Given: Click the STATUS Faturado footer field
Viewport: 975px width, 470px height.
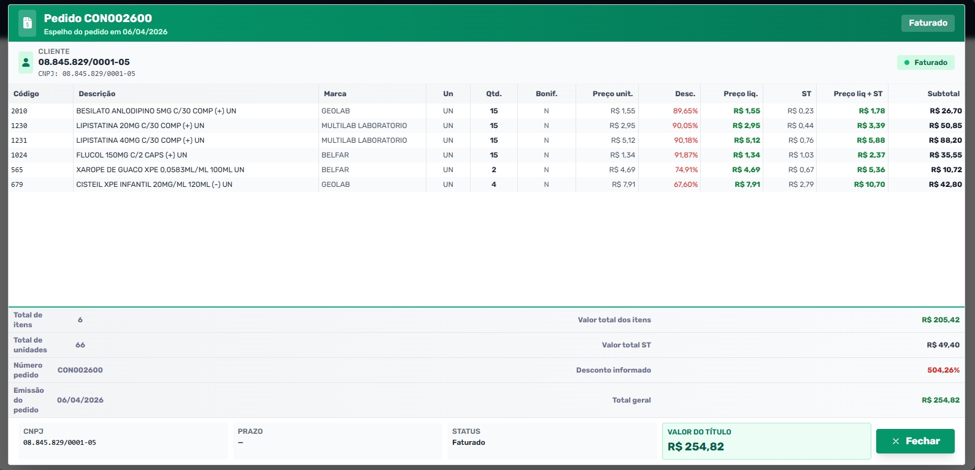Looking at the screenshot, I should click(x=552, y=441).
